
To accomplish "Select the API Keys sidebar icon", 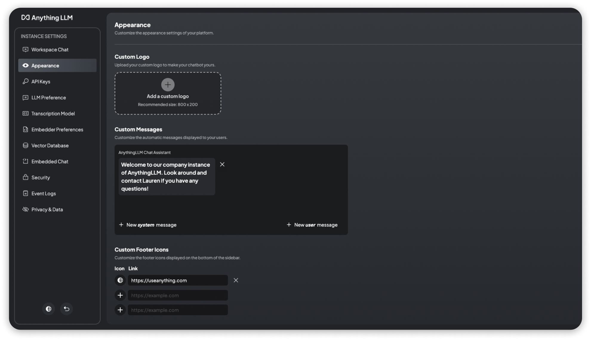I will [x=26, y=81].
